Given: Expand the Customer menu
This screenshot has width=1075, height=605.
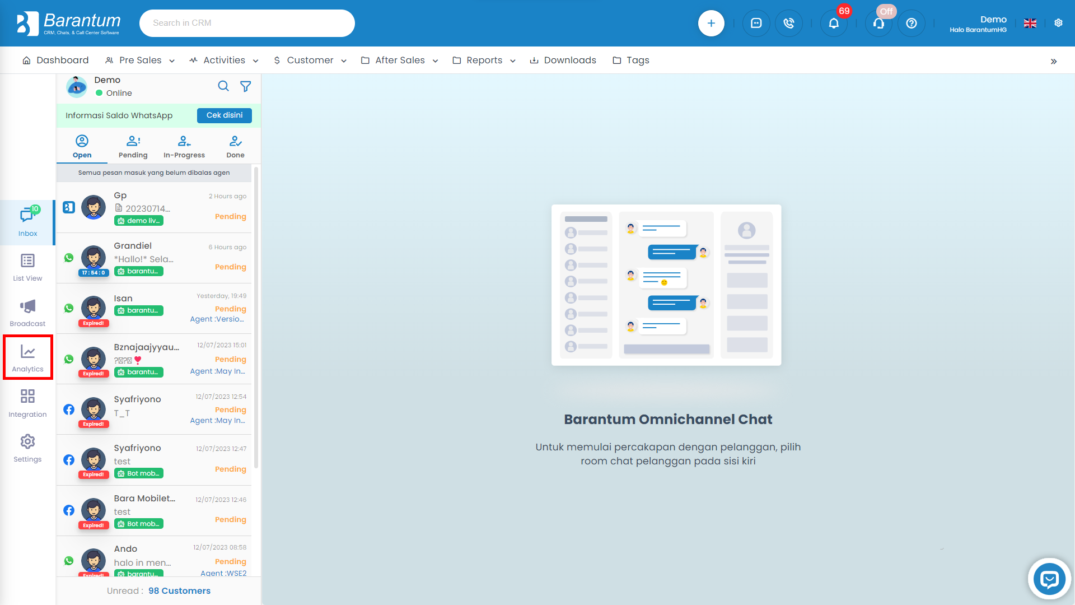Looking at the screenshot, I should pos(310,61).
